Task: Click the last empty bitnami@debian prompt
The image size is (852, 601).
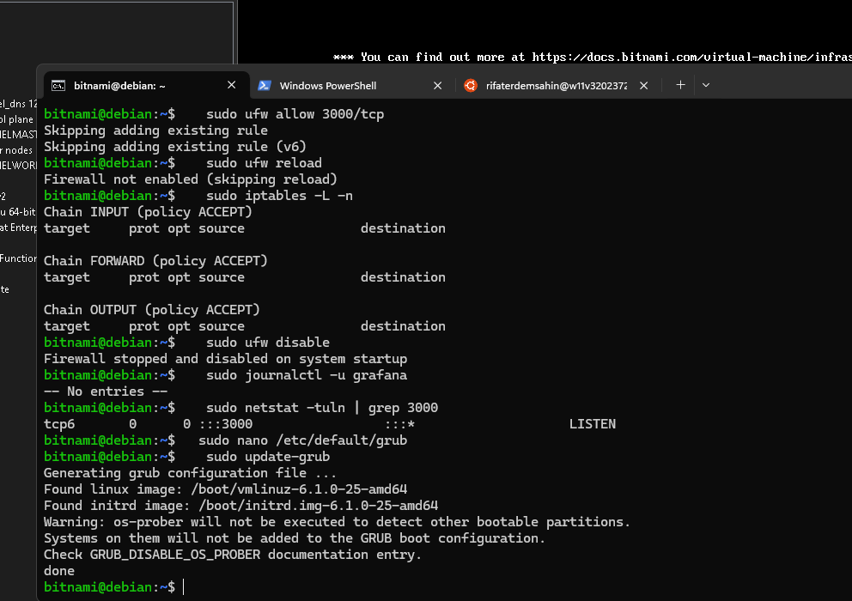Action: coord(109,587)
